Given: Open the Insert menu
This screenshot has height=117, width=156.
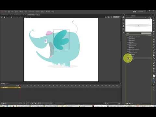Looking at the screenshot, I should pyautogui.click(x=17, y=12).
